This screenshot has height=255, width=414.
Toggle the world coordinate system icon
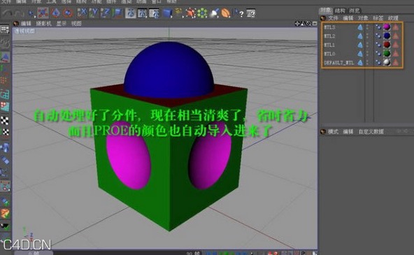[x=117, y=13]
